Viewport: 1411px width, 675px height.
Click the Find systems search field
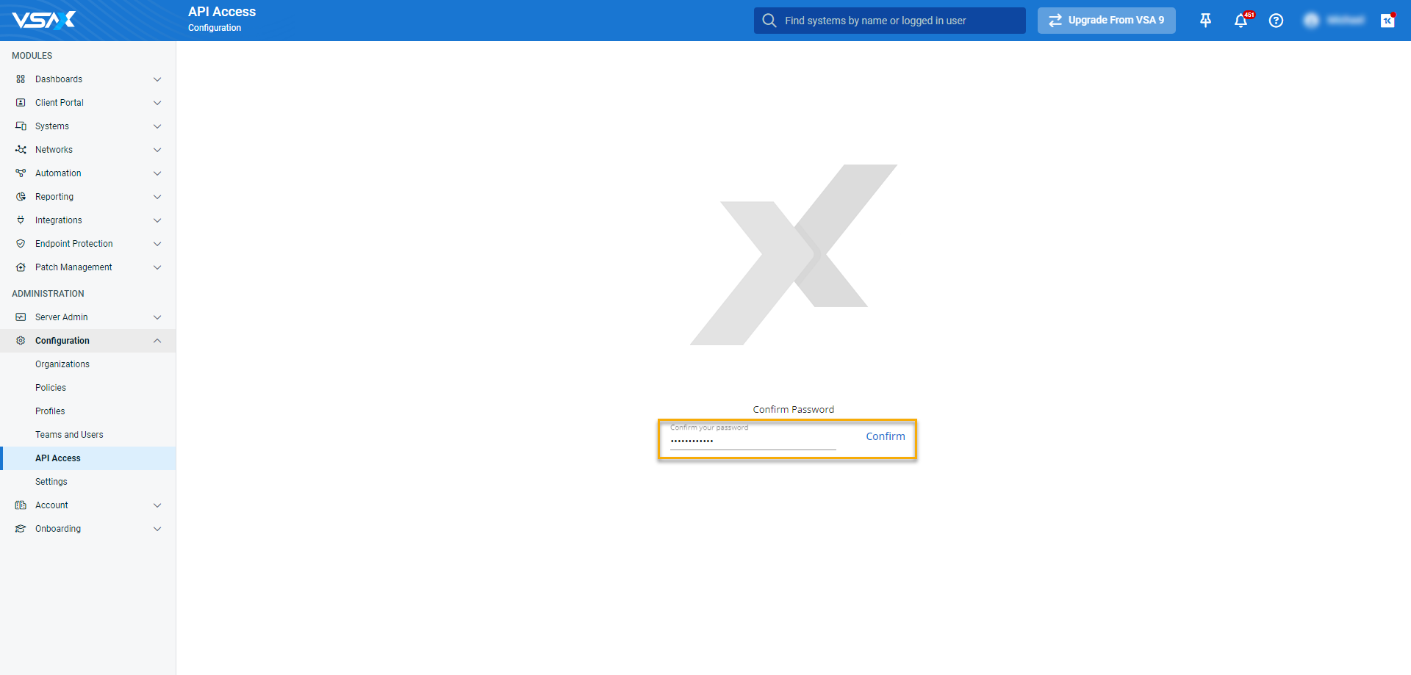pyautogui.click(x=890, y=21)
